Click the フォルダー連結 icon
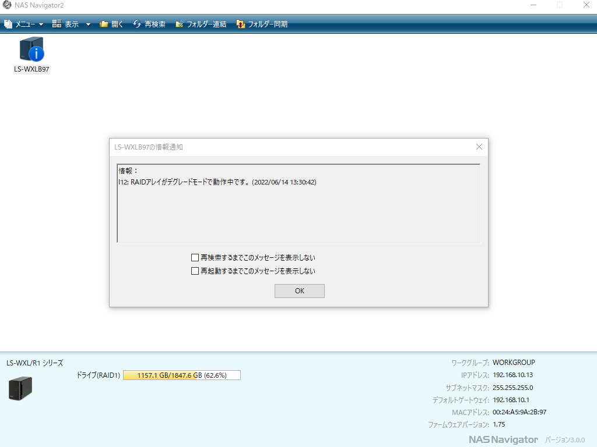Screen dimensions: 597x447 [180, 24]
